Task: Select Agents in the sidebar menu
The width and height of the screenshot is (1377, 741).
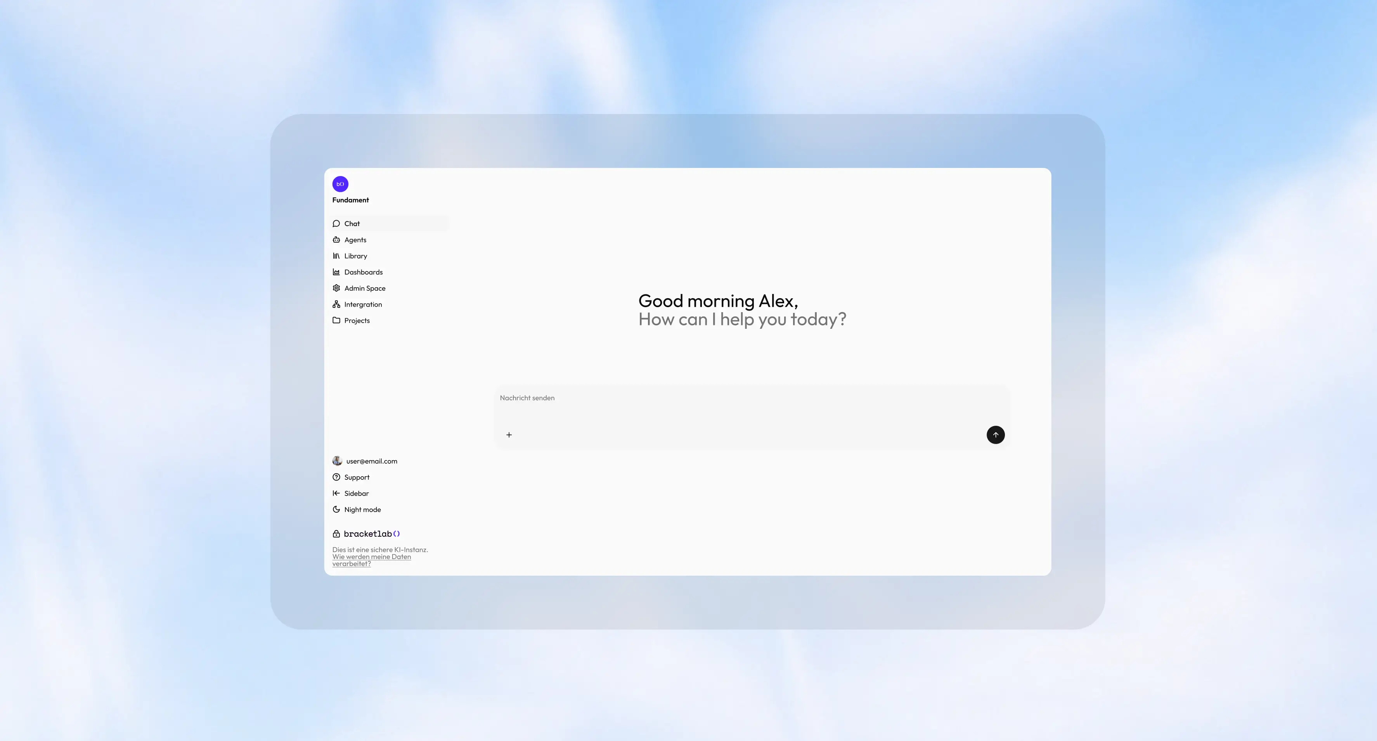Action: tap(355, 240)
